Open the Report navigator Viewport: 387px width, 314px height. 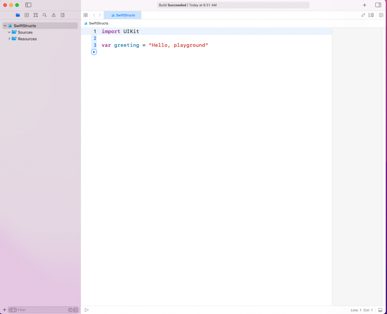(x=62, y=15)
